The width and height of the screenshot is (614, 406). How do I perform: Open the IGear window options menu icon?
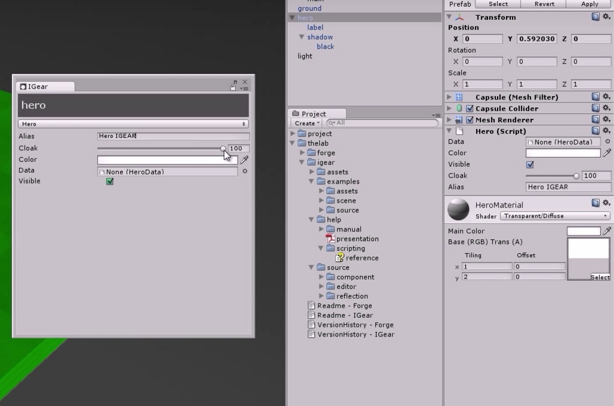click(244, 89)
